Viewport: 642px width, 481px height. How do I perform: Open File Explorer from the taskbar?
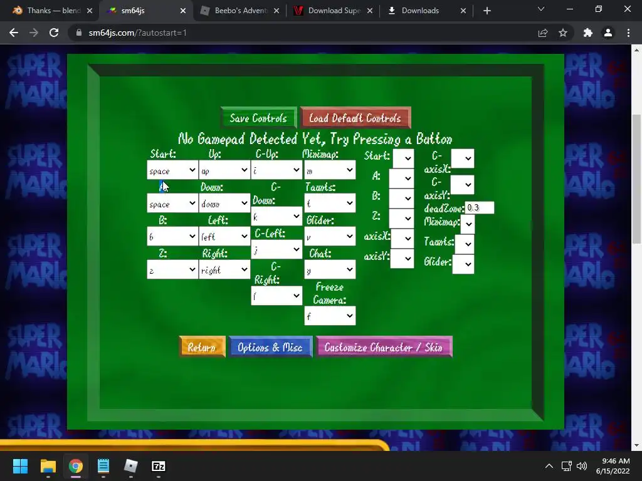tap(48, 466)
